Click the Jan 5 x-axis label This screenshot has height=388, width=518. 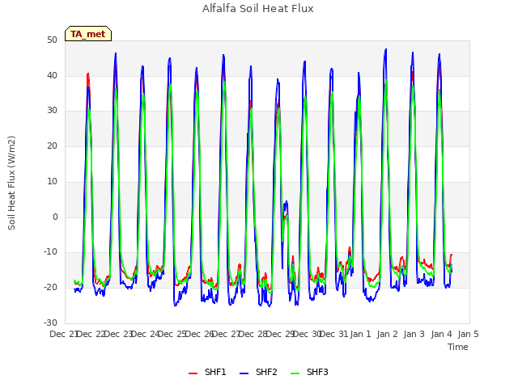[x=469, y=334]
